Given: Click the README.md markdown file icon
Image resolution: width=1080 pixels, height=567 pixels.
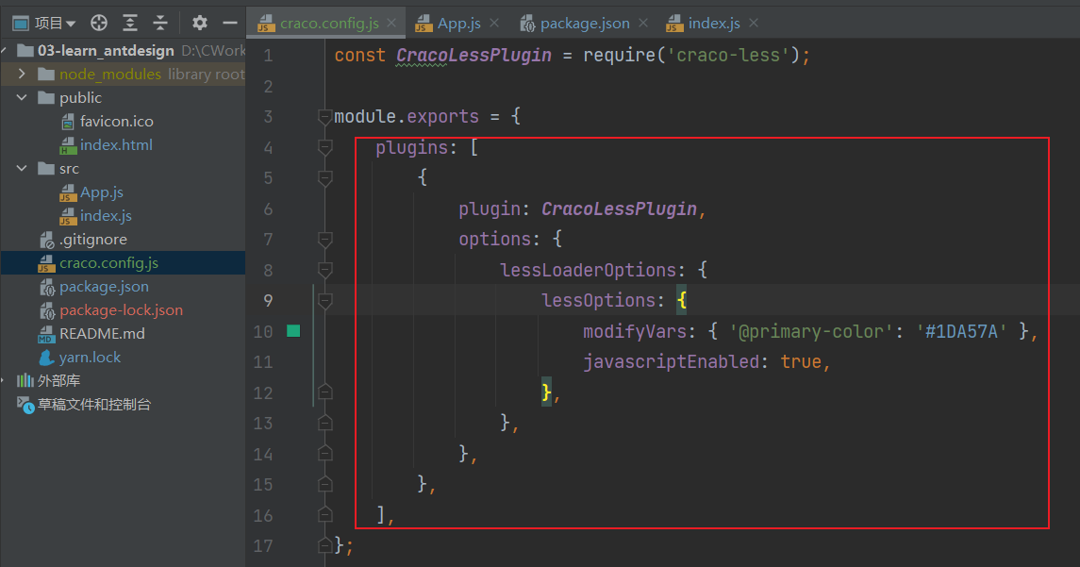Looking at the screenshot, I should (46, 334).
